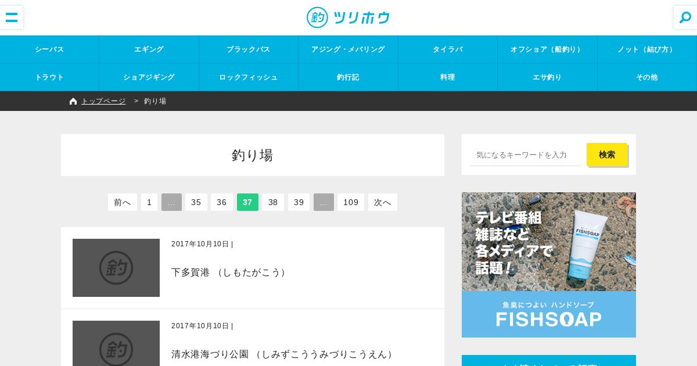Viewport: 697px width, 366px height.
Task: Select current page 37
Action: (x=247, y=202)
